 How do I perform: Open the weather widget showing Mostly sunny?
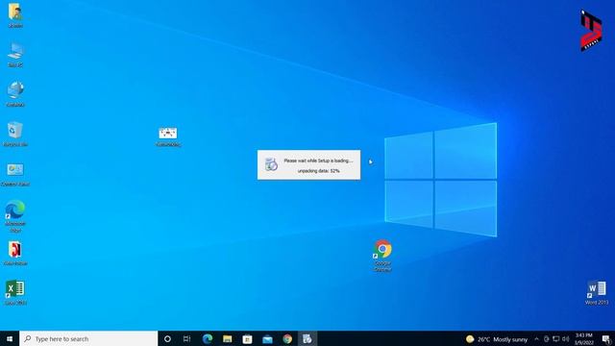click(497, 339)
